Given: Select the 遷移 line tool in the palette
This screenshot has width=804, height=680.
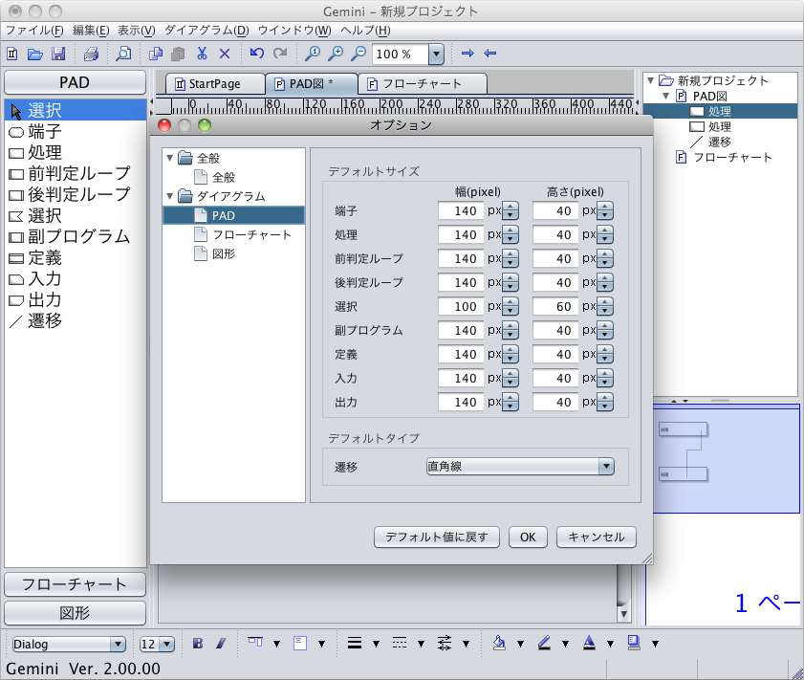Looking at the screenshot, I should click(x=76, y=321).
